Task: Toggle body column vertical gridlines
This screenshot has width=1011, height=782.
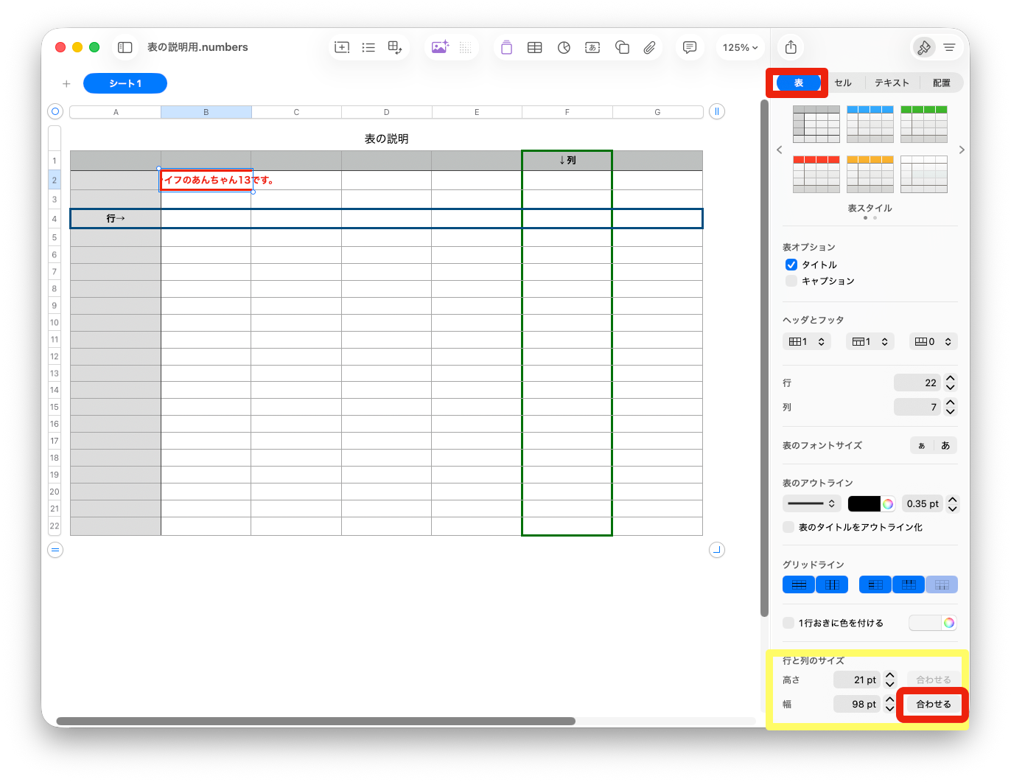Action: [x=832, y=584]
